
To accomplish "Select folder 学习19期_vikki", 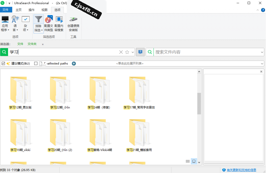I will (20, 135).
